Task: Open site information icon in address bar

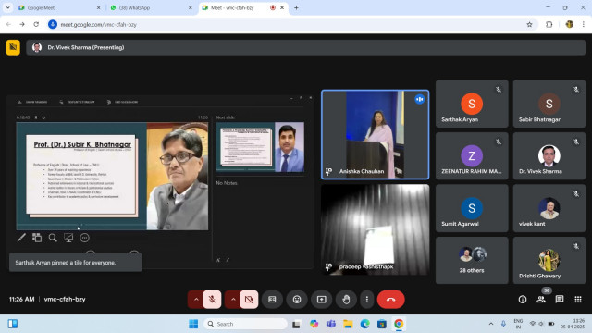Action: tap(53, 25)
